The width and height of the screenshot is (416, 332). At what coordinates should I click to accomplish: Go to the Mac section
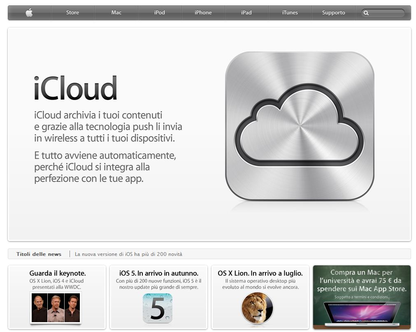pos(116,13)
